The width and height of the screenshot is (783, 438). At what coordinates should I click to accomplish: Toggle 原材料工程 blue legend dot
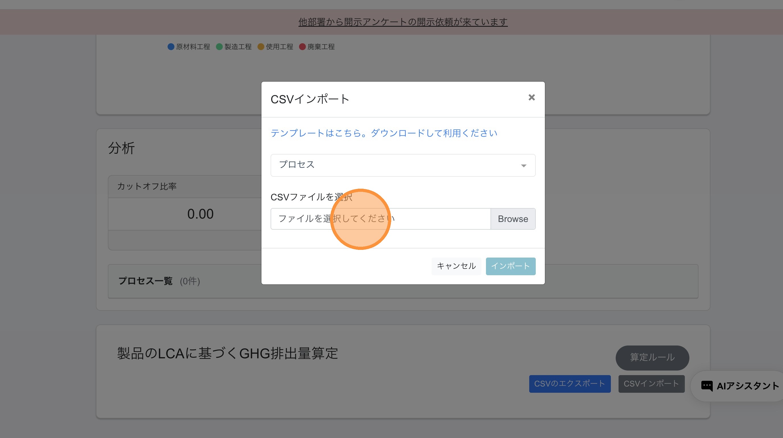click(x=171, y=47)
